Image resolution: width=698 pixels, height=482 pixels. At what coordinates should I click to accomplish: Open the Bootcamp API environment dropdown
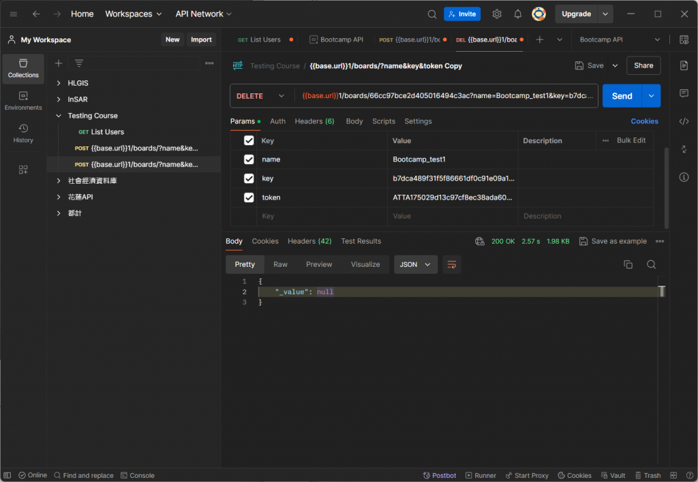pos(620,39)
